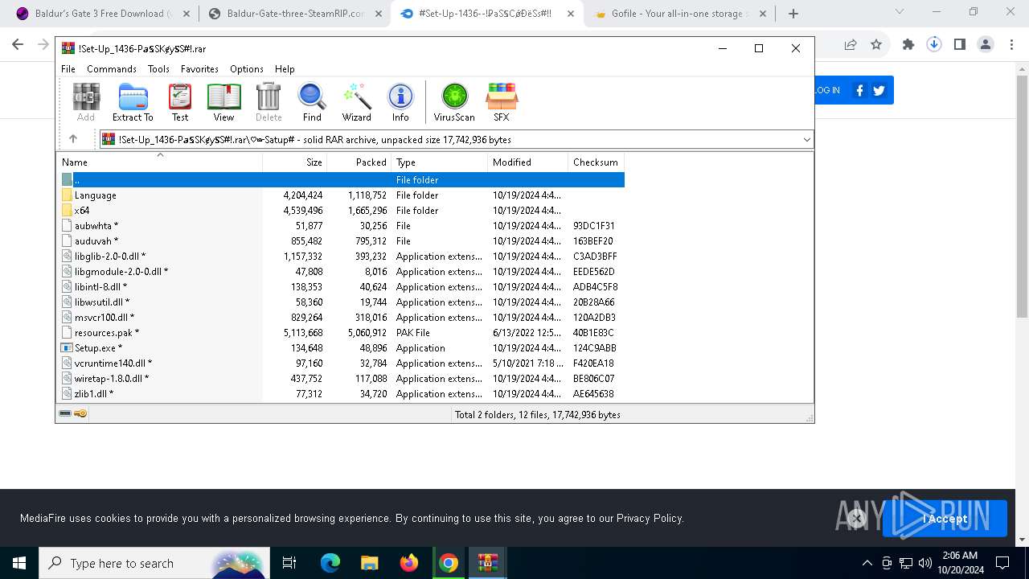Image resolution: width=1029 pixels, height=579 pixels.
Task: Select the Setup.exe file
Action: 341,347
